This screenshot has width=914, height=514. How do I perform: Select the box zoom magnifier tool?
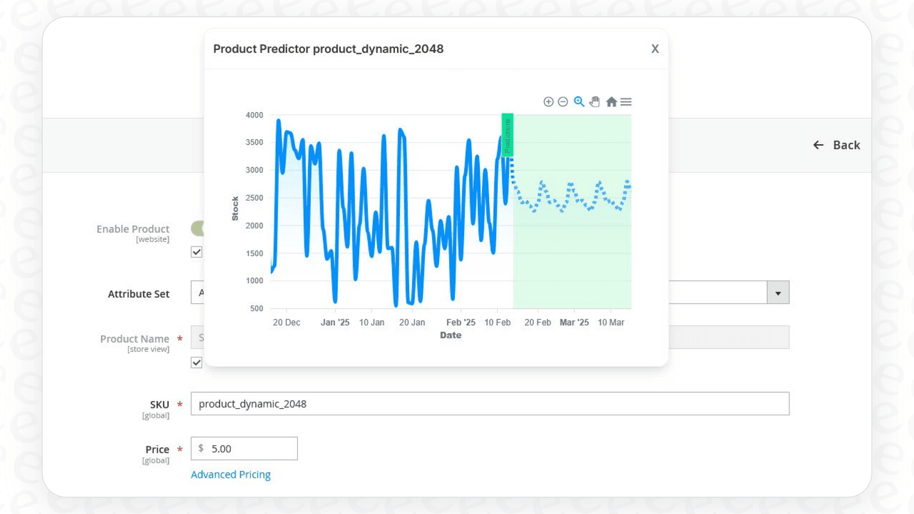579,102
